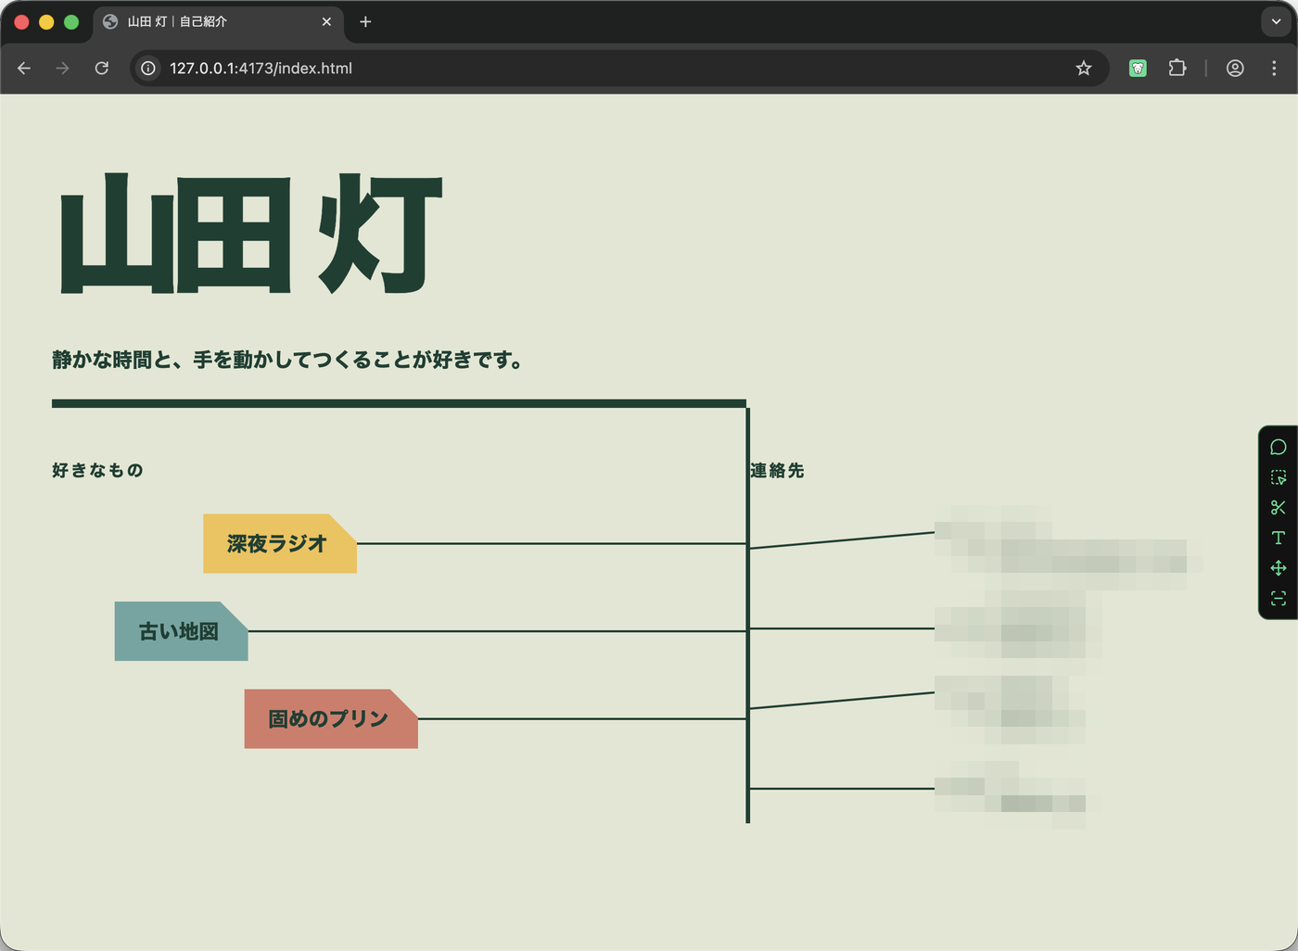Viewport: 1298px width, 951px height.
Task: Open a new browser tab
Action: point(365,21)
